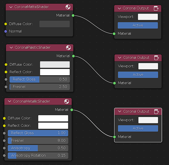Click Anisotropy 0.50 slider
The image size is (169, 165).
coord(38,148)
